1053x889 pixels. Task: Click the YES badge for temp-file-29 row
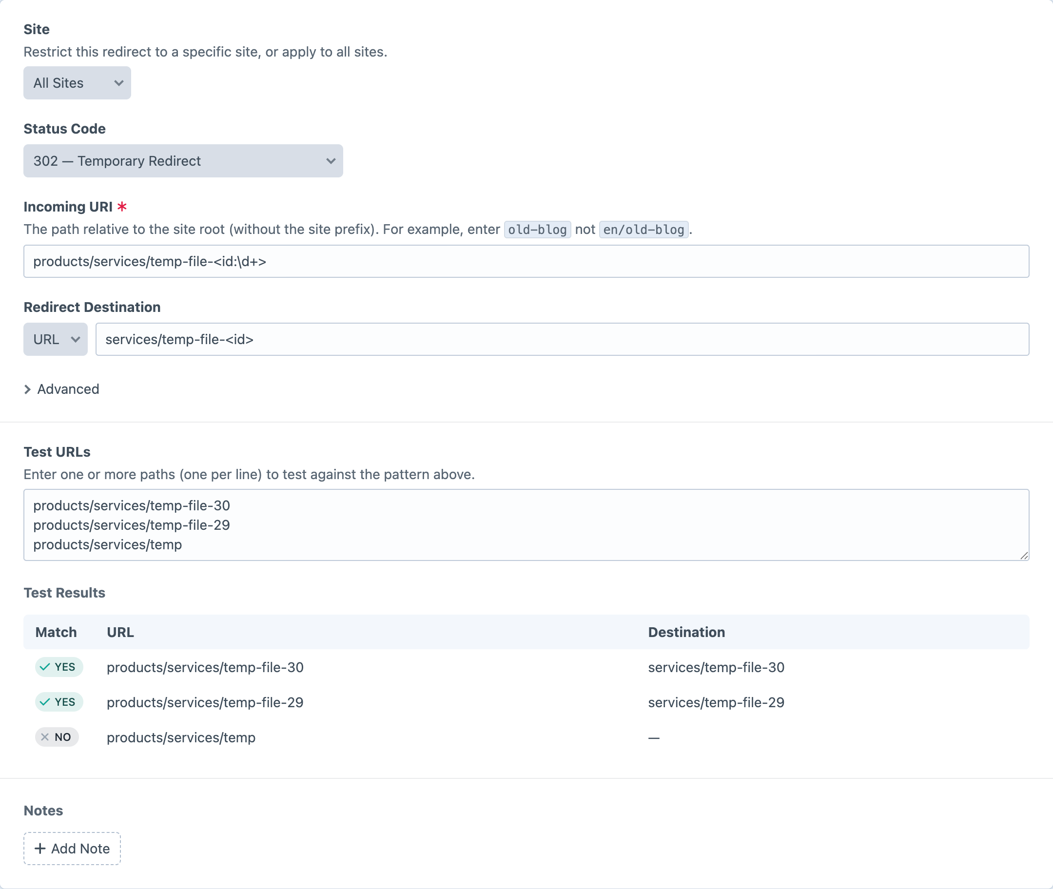pyautogui.click(x=59, y=702)
